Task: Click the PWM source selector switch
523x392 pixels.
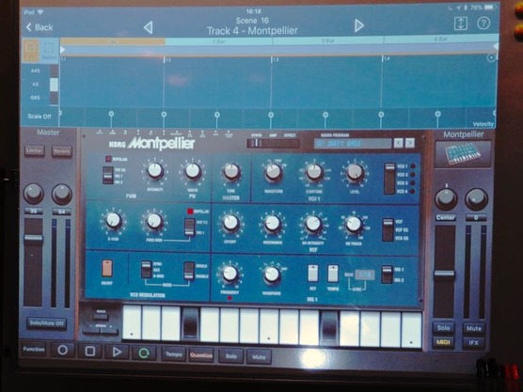Action: pyautogui.click(x=108, y=176)
